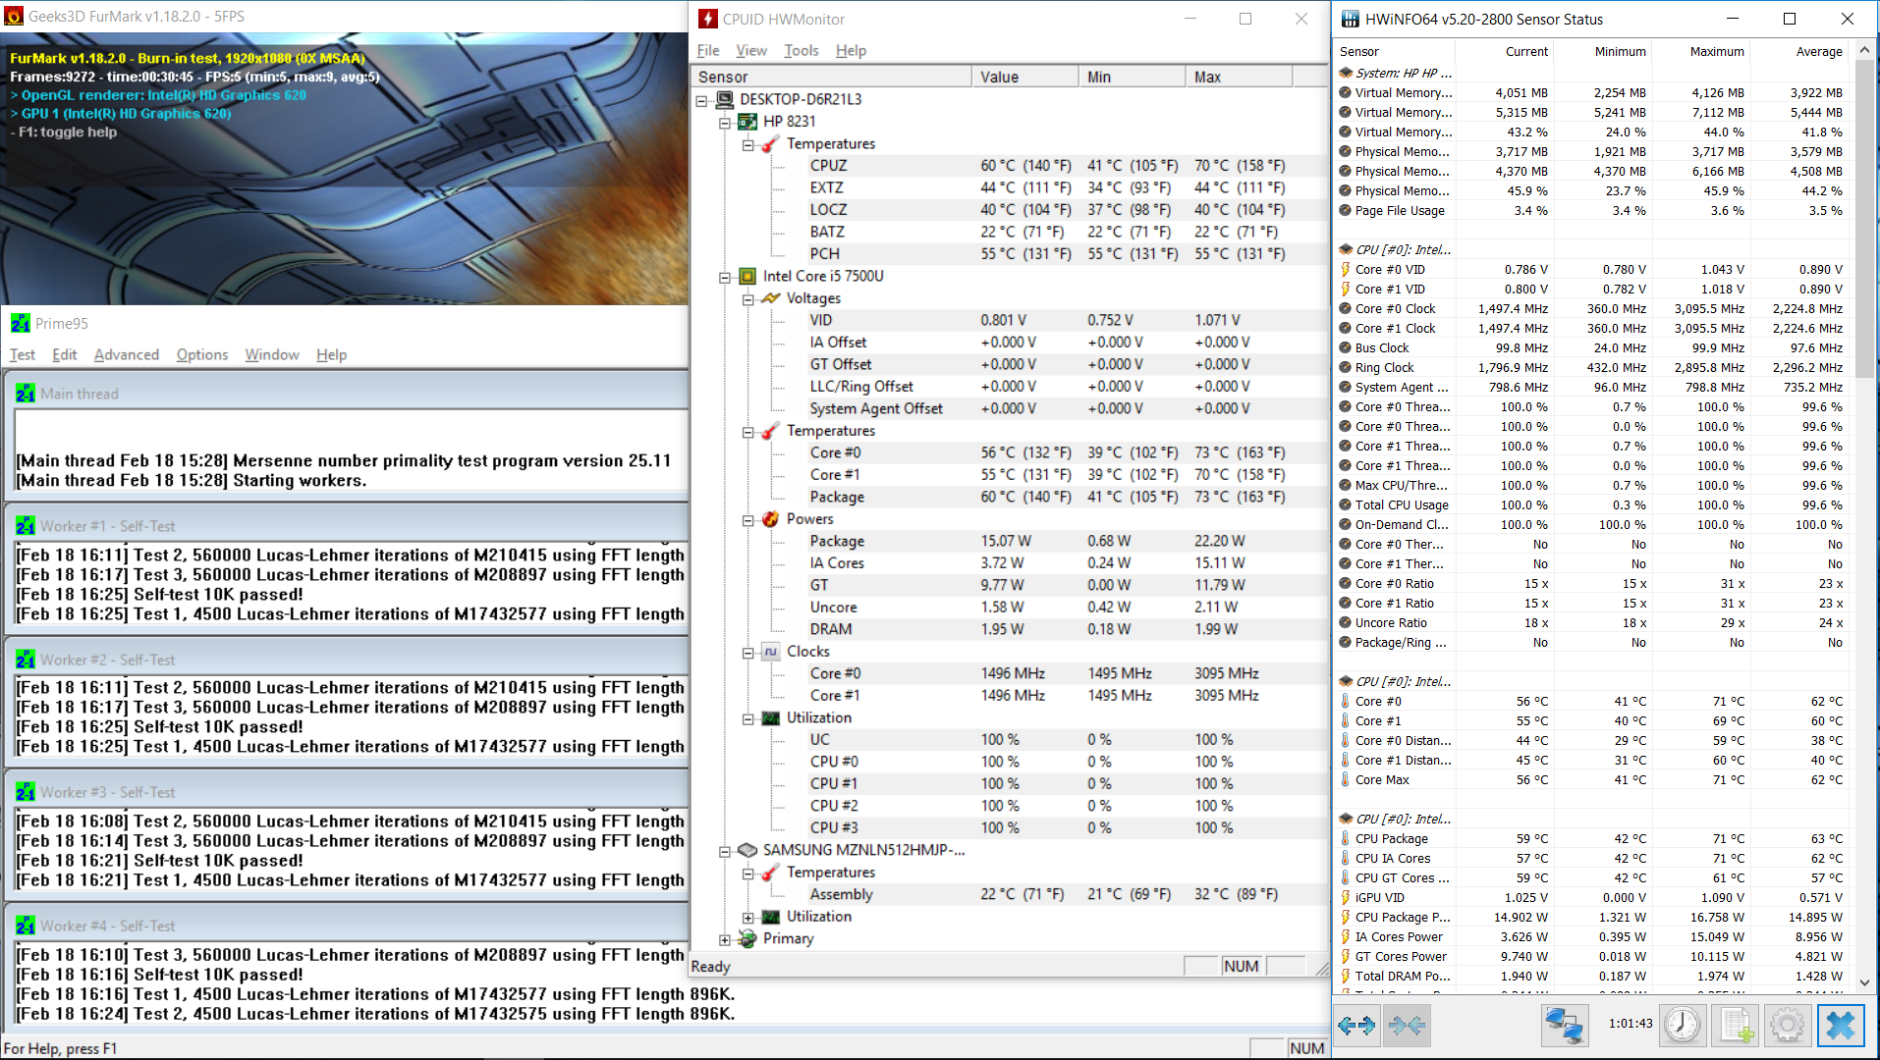The image size is (1880, 1060).
Task: Click the SAMSUNG drive icon
Action: click(x=747, y=850)
